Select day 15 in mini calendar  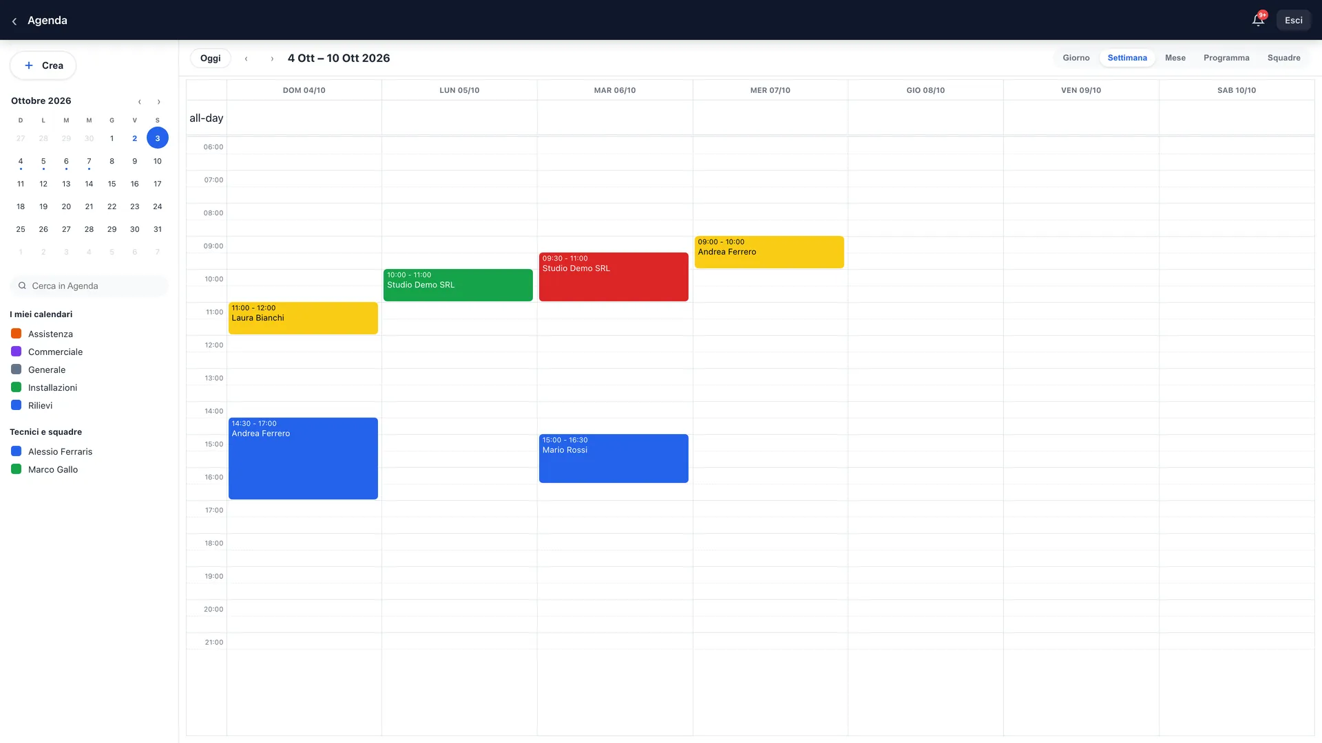tap(112, 184)
